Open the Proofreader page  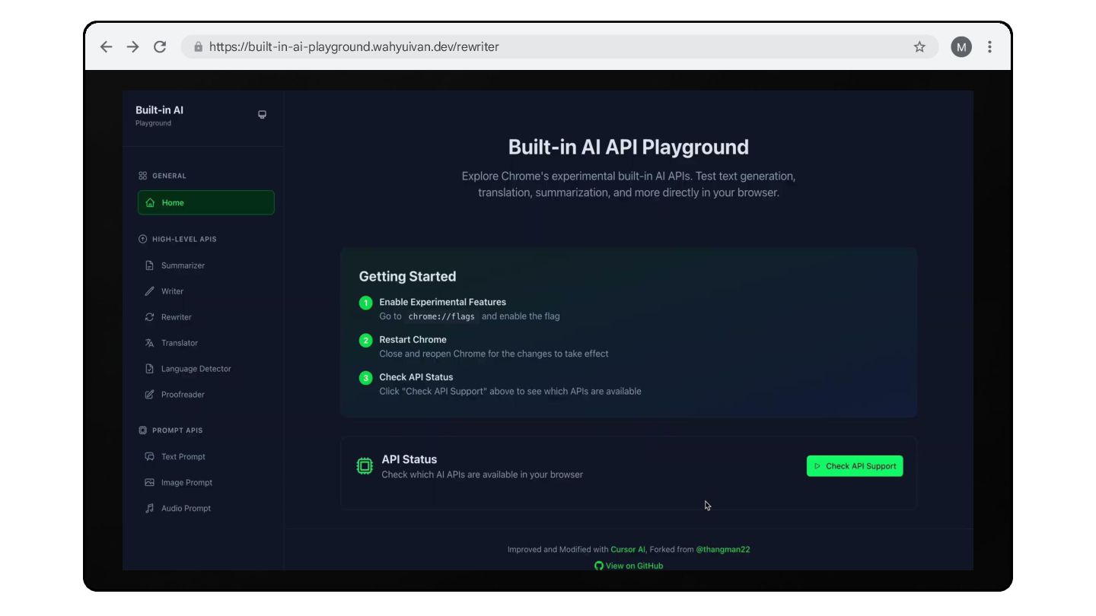[205, 395]
